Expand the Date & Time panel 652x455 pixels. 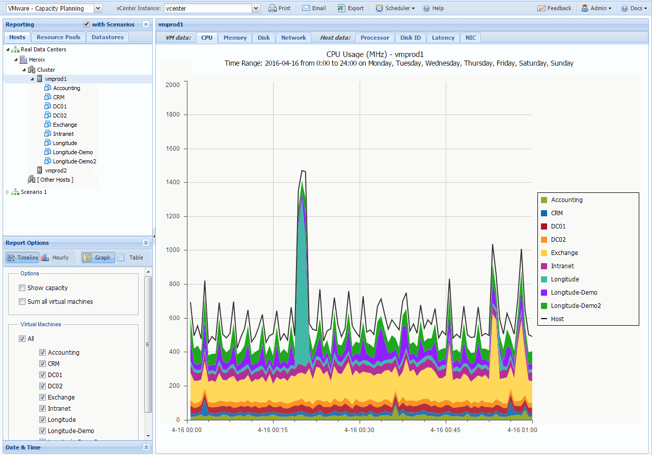pyautogui.click(x=146, y=447)
